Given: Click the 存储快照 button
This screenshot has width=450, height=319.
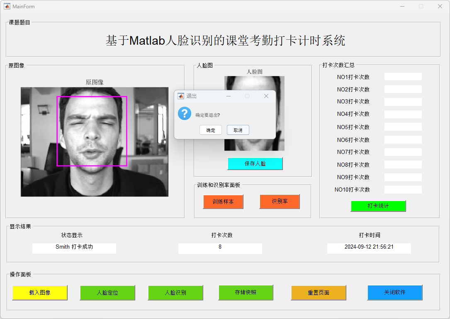Looking at the screenshot, I should [246, 293].
